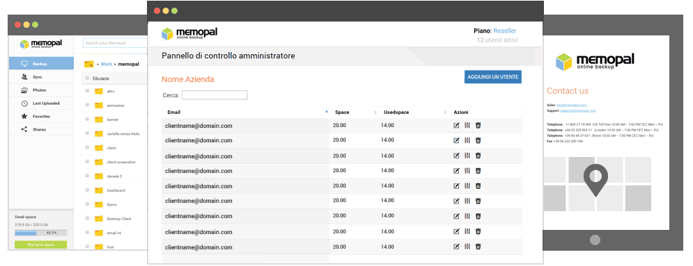This screenshot has height=266, width=693.
Task: Delete the first user with the trash icon
Action: tap(478, 126)
